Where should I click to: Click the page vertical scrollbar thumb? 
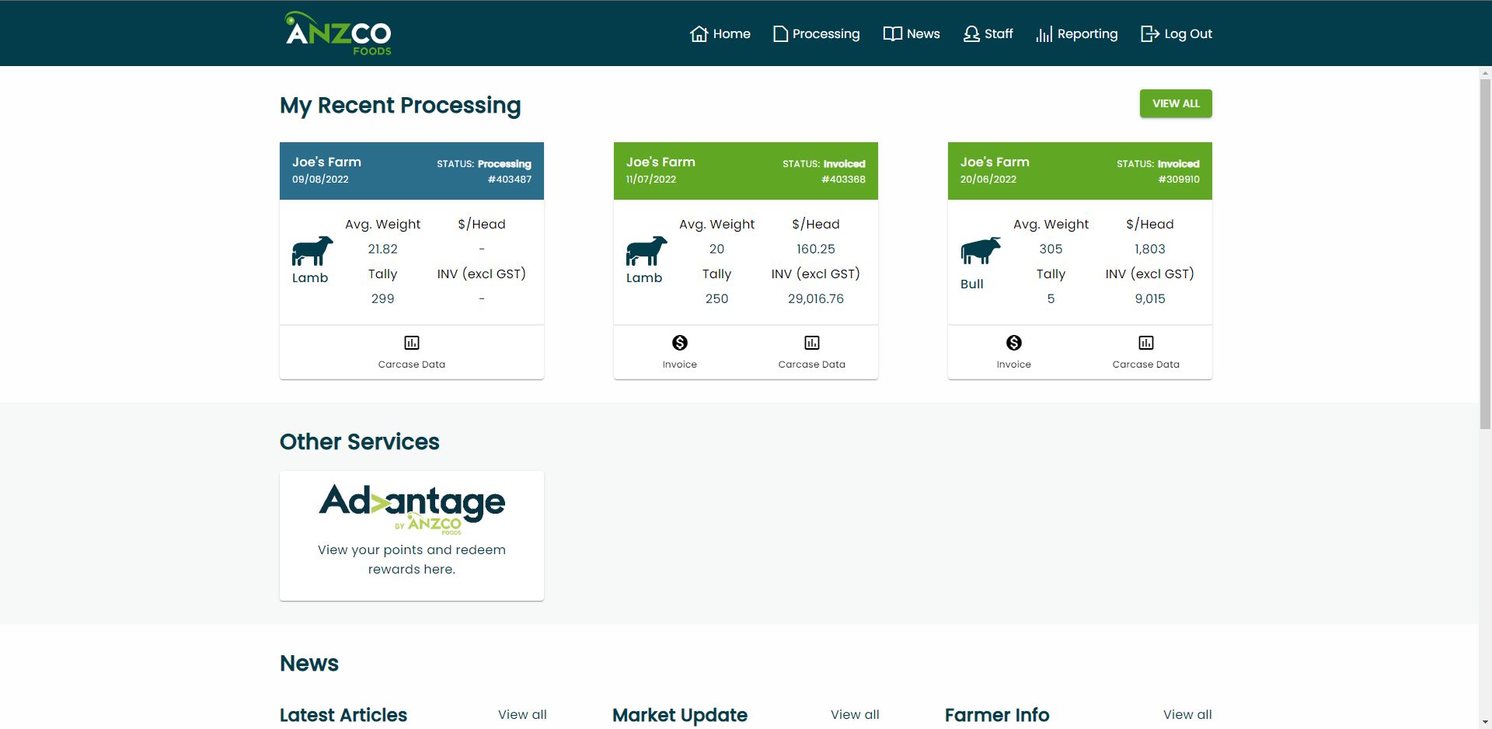coord(1485,253)
